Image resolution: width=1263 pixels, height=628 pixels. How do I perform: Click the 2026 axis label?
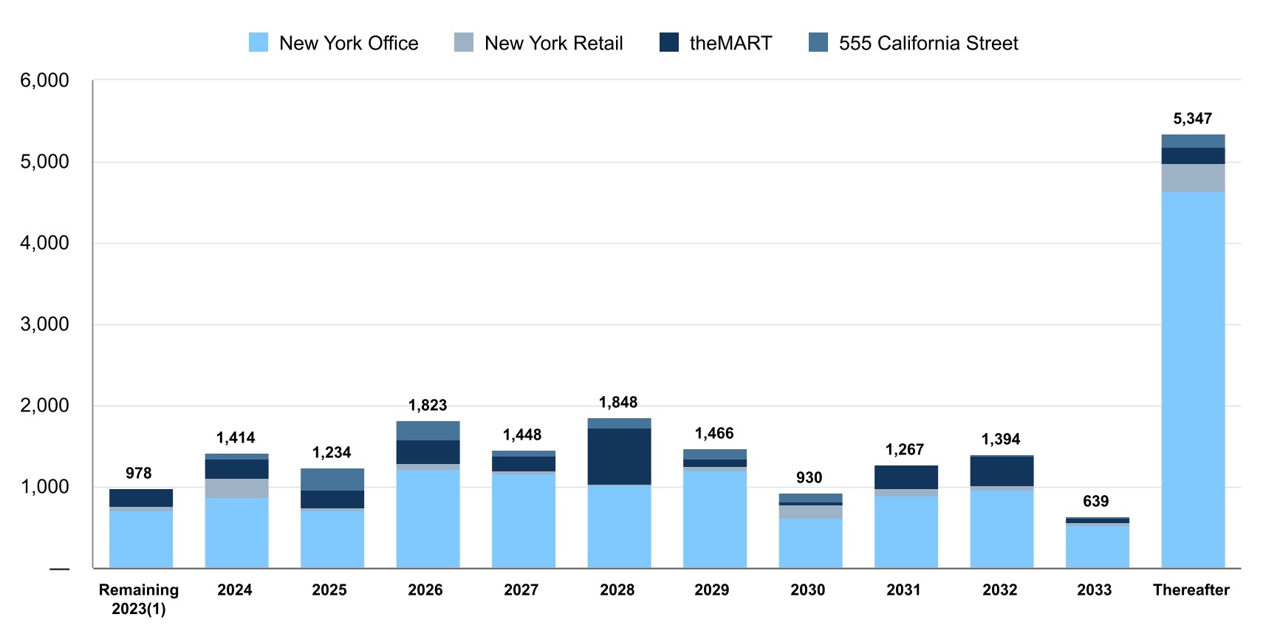tap(425, 590)
